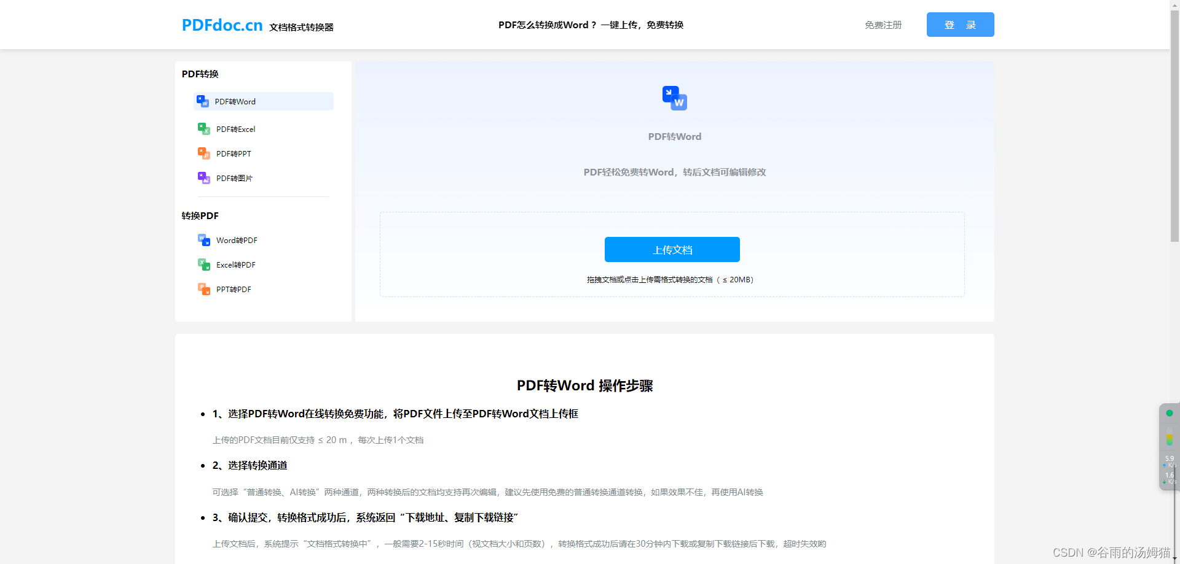1180x564 pixels.
Task: Open the purple PDF转图片 icon
Action: pyautogui.click(x=204, y=178)
